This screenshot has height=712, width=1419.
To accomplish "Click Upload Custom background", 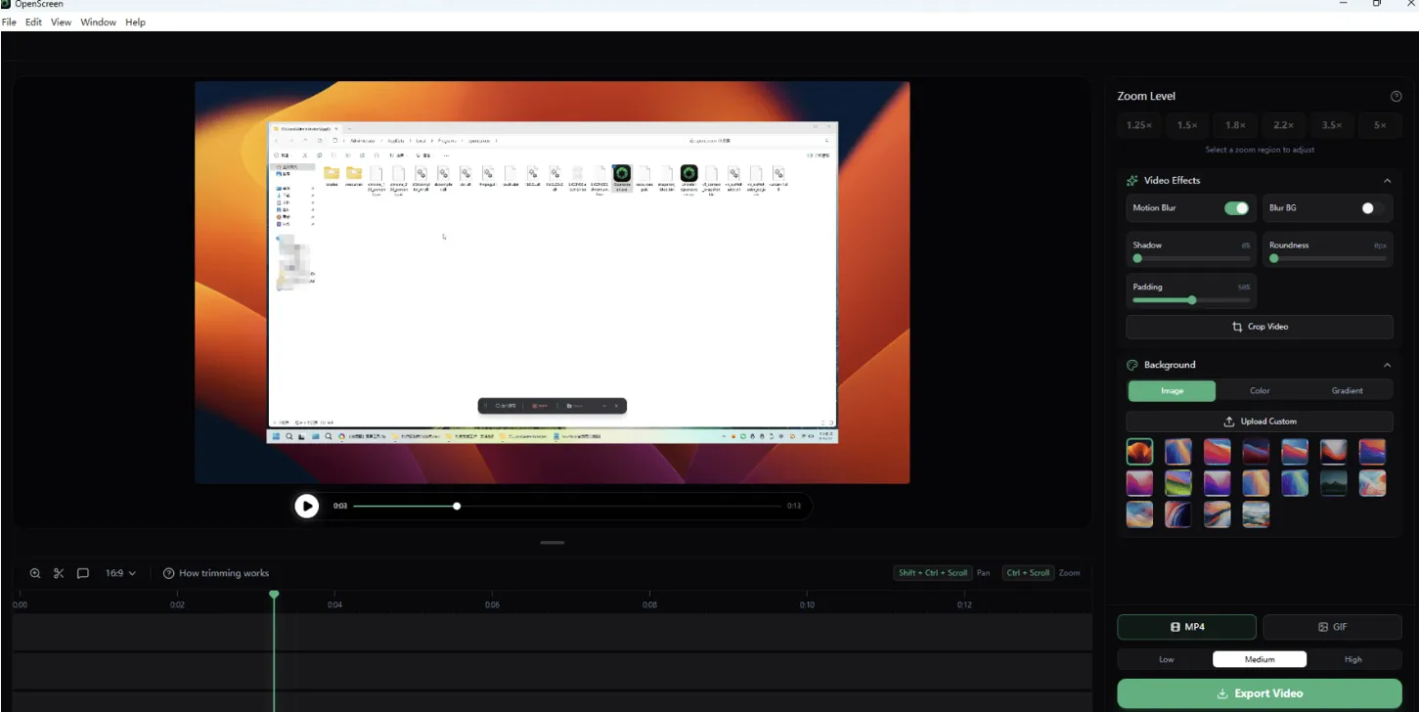I will tap(1260, 421).
